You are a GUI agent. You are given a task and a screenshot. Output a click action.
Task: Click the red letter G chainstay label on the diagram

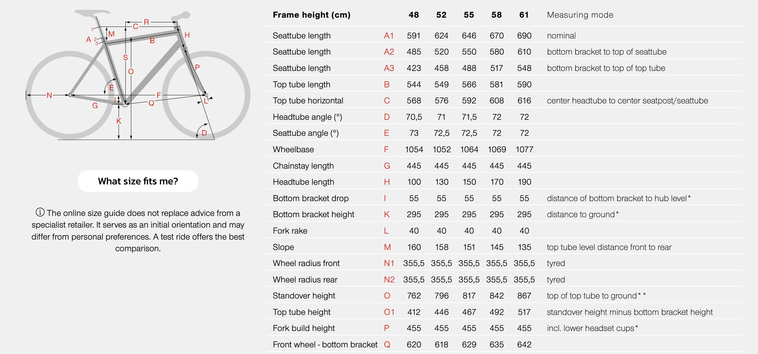pos(95,106)
